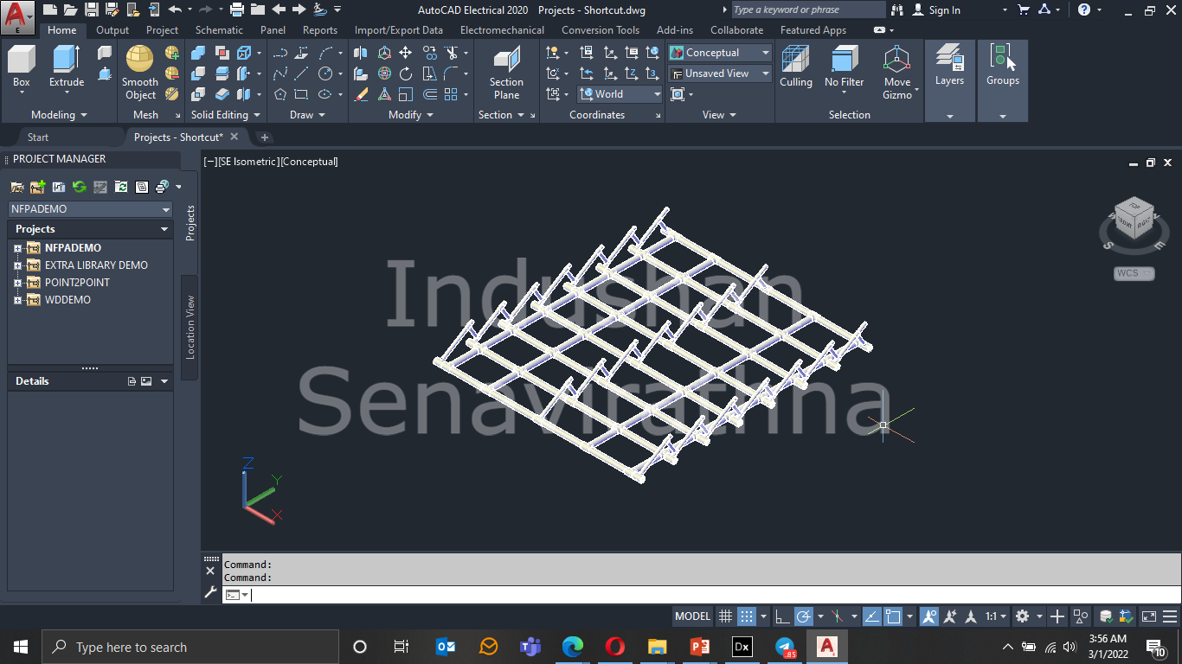
Task: Switch to the Panel ribbon tab
Action: pyautogui.click(x=273, y=30)
